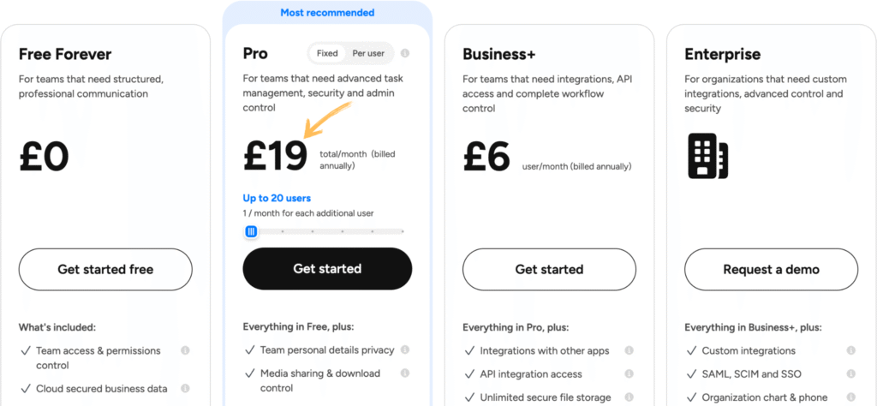
Task: Click the user count slider handle
Action: click(251, 231)
